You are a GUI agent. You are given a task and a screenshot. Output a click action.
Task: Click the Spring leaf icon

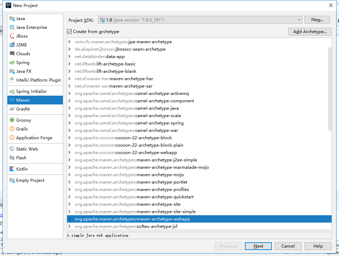(12, 63)
